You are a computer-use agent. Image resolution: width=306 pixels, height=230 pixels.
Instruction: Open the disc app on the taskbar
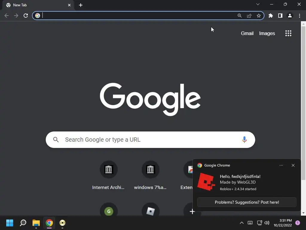point(62,223)
